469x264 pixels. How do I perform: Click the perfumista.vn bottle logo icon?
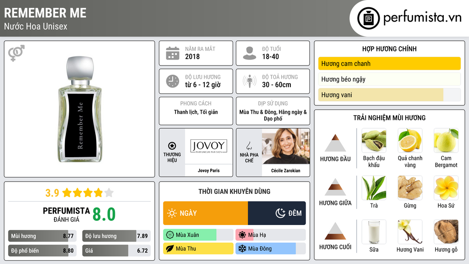368,18
